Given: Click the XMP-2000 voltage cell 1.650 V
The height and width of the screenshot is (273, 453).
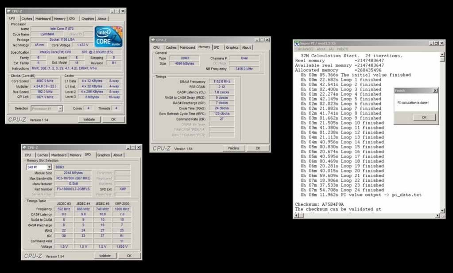Looking at the screenshot, I should click(122, 246).
